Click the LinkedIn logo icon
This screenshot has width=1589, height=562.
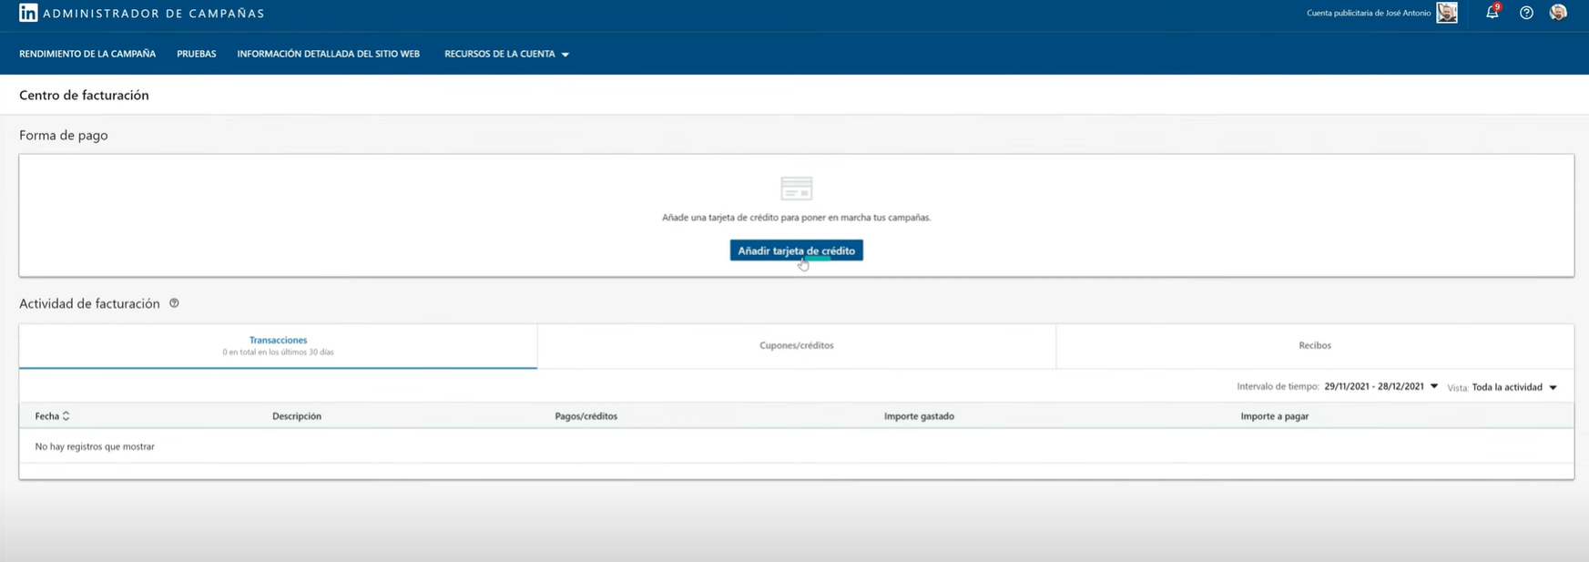[x=28, y=13]
